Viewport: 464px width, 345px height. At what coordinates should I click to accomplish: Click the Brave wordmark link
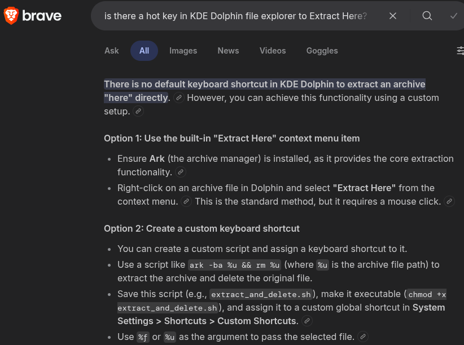(41, 16)
